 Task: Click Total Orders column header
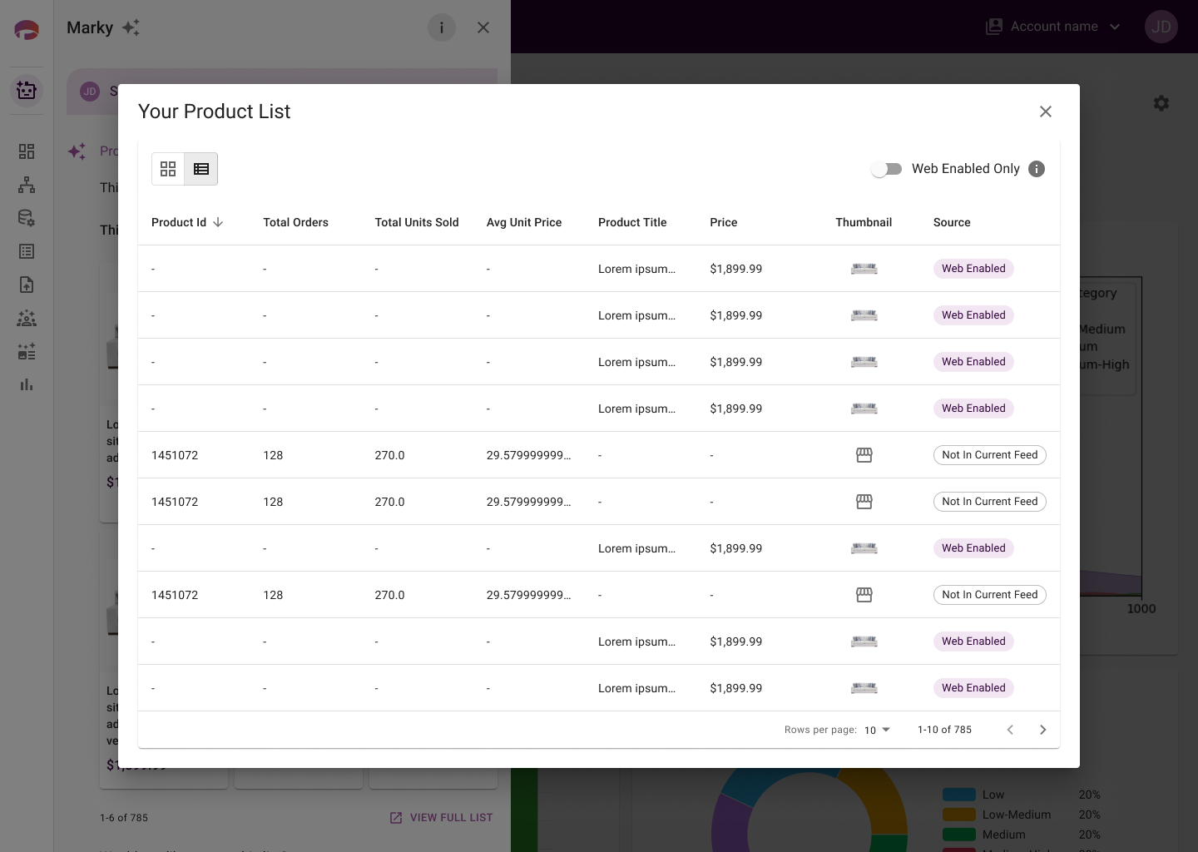coord(295,222)
